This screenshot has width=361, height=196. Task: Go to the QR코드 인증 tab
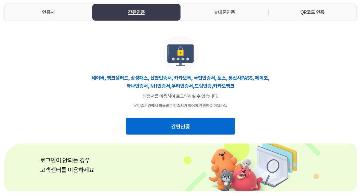pyautogui.click(x=312, y=12)
